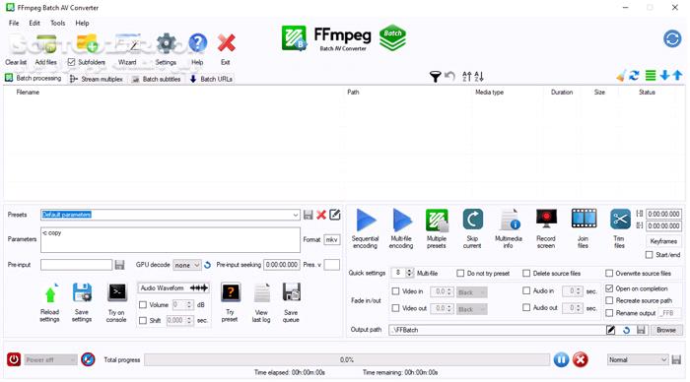Pause encoding with blue pause button
Screen dimensions: 690x382
[x=561, y=359]
